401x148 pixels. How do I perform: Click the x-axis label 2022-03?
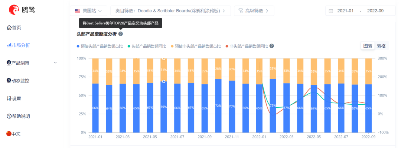[286, 137]
